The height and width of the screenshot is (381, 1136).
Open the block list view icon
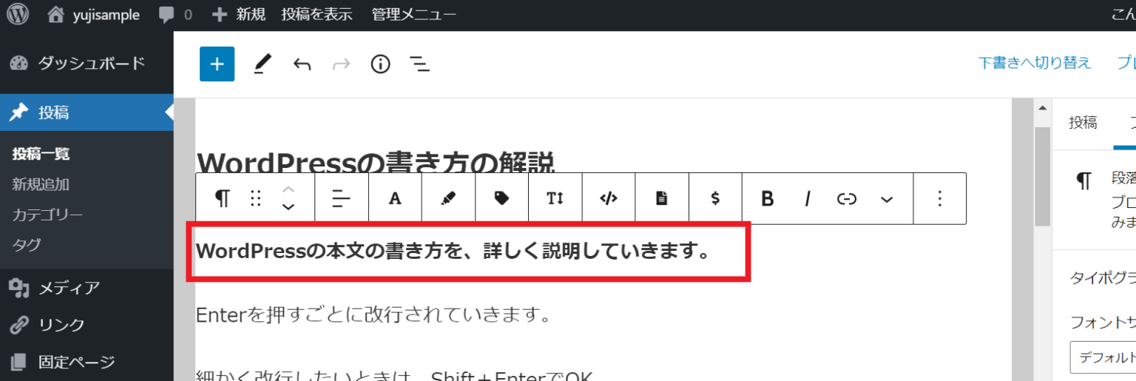(420, 64)
